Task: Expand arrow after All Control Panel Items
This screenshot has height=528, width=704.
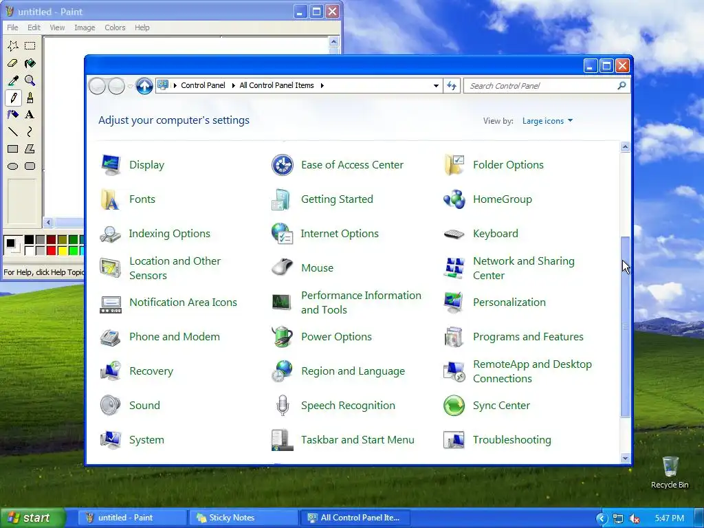Action: (x=322, y=85)
